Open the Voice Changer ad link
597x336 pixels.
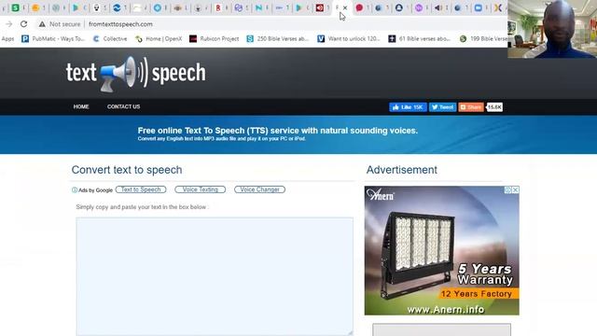[x=259, y=189]
